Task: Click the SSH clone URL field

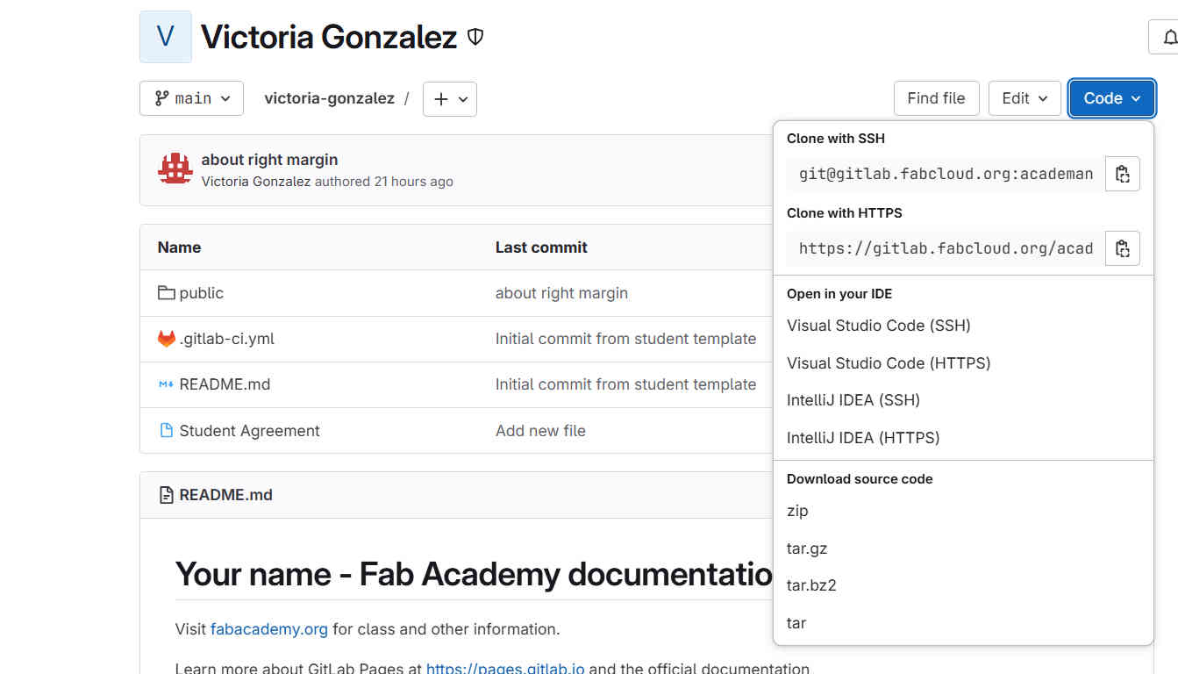Action: click(946, 174)
